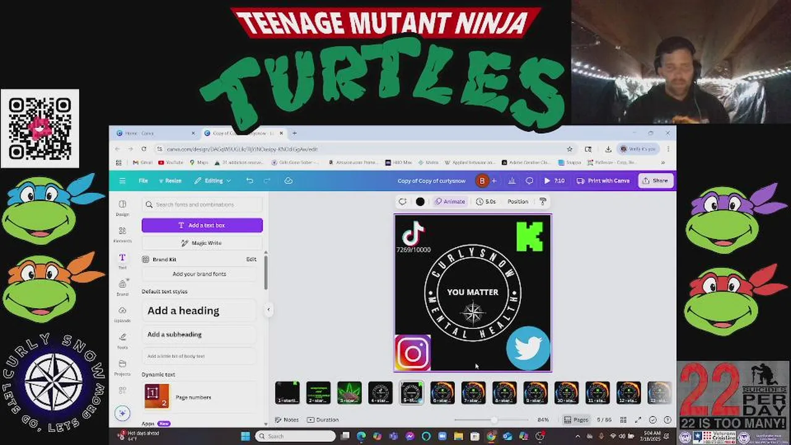Screen dimensions: 791x445
Task: Expand the Editing mode dropdown
Action: click(x=213, y=180)
